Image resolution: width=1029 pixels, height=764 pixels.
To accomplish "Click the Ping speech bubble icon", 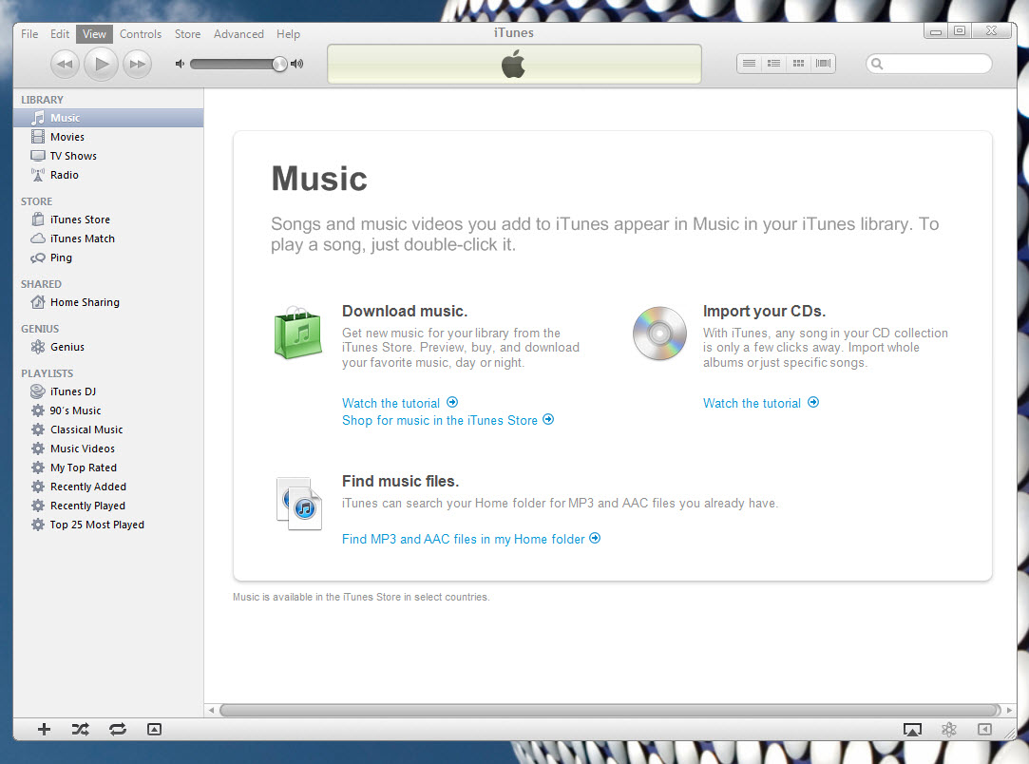I will pos(38,258).
